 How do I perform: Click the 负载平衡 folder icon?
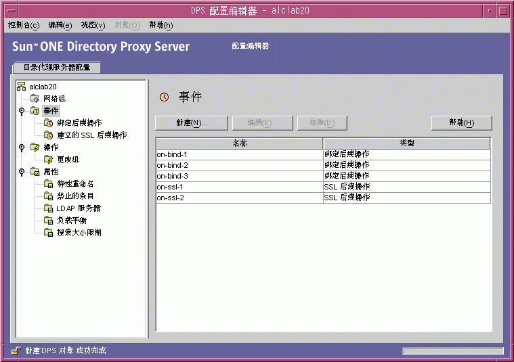pos(48,220)
